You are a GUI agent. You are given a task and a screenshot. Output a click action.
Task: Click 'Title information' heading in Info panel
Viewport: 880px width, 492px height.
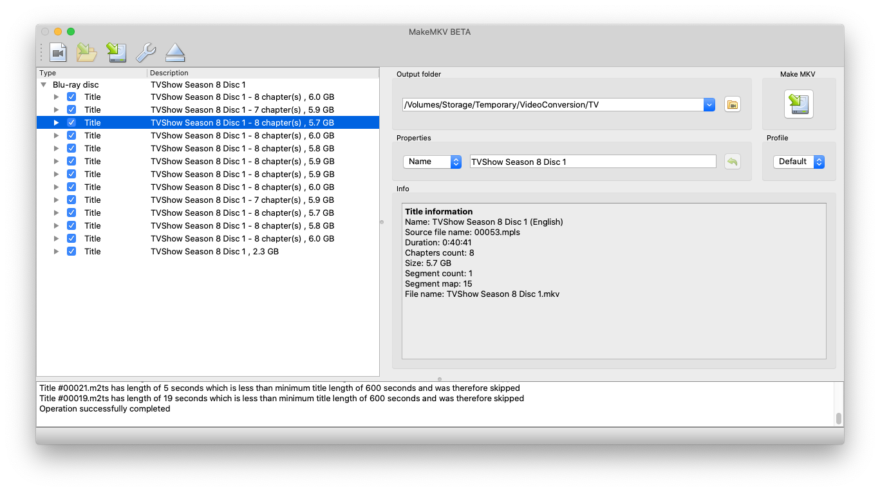(439, 211)
